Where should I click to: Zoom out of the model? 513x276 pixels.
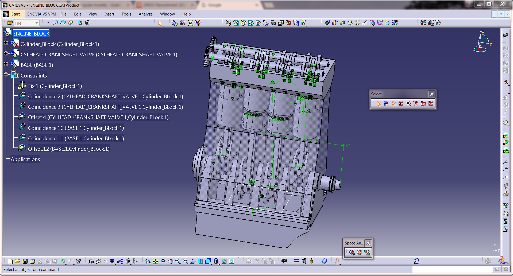[x=185, y=261]
